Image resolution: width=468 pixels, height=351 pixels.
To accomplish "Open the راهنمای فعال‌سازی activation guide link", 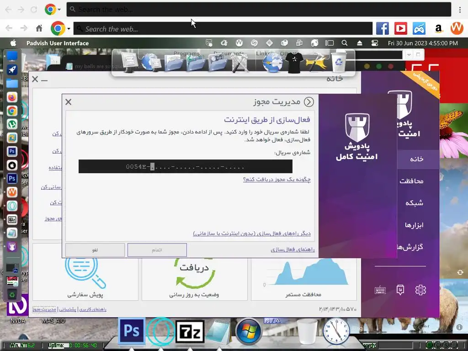I will pyautogui.click(x=292, y=249).
